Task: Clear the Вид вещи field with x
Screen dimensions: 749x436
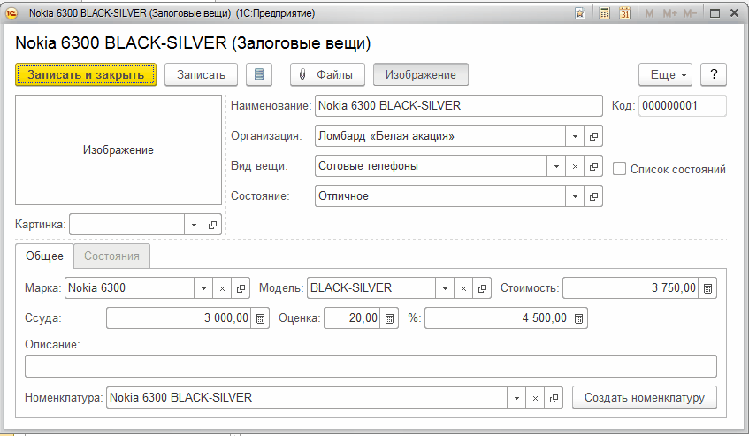Action: (575, 166)
